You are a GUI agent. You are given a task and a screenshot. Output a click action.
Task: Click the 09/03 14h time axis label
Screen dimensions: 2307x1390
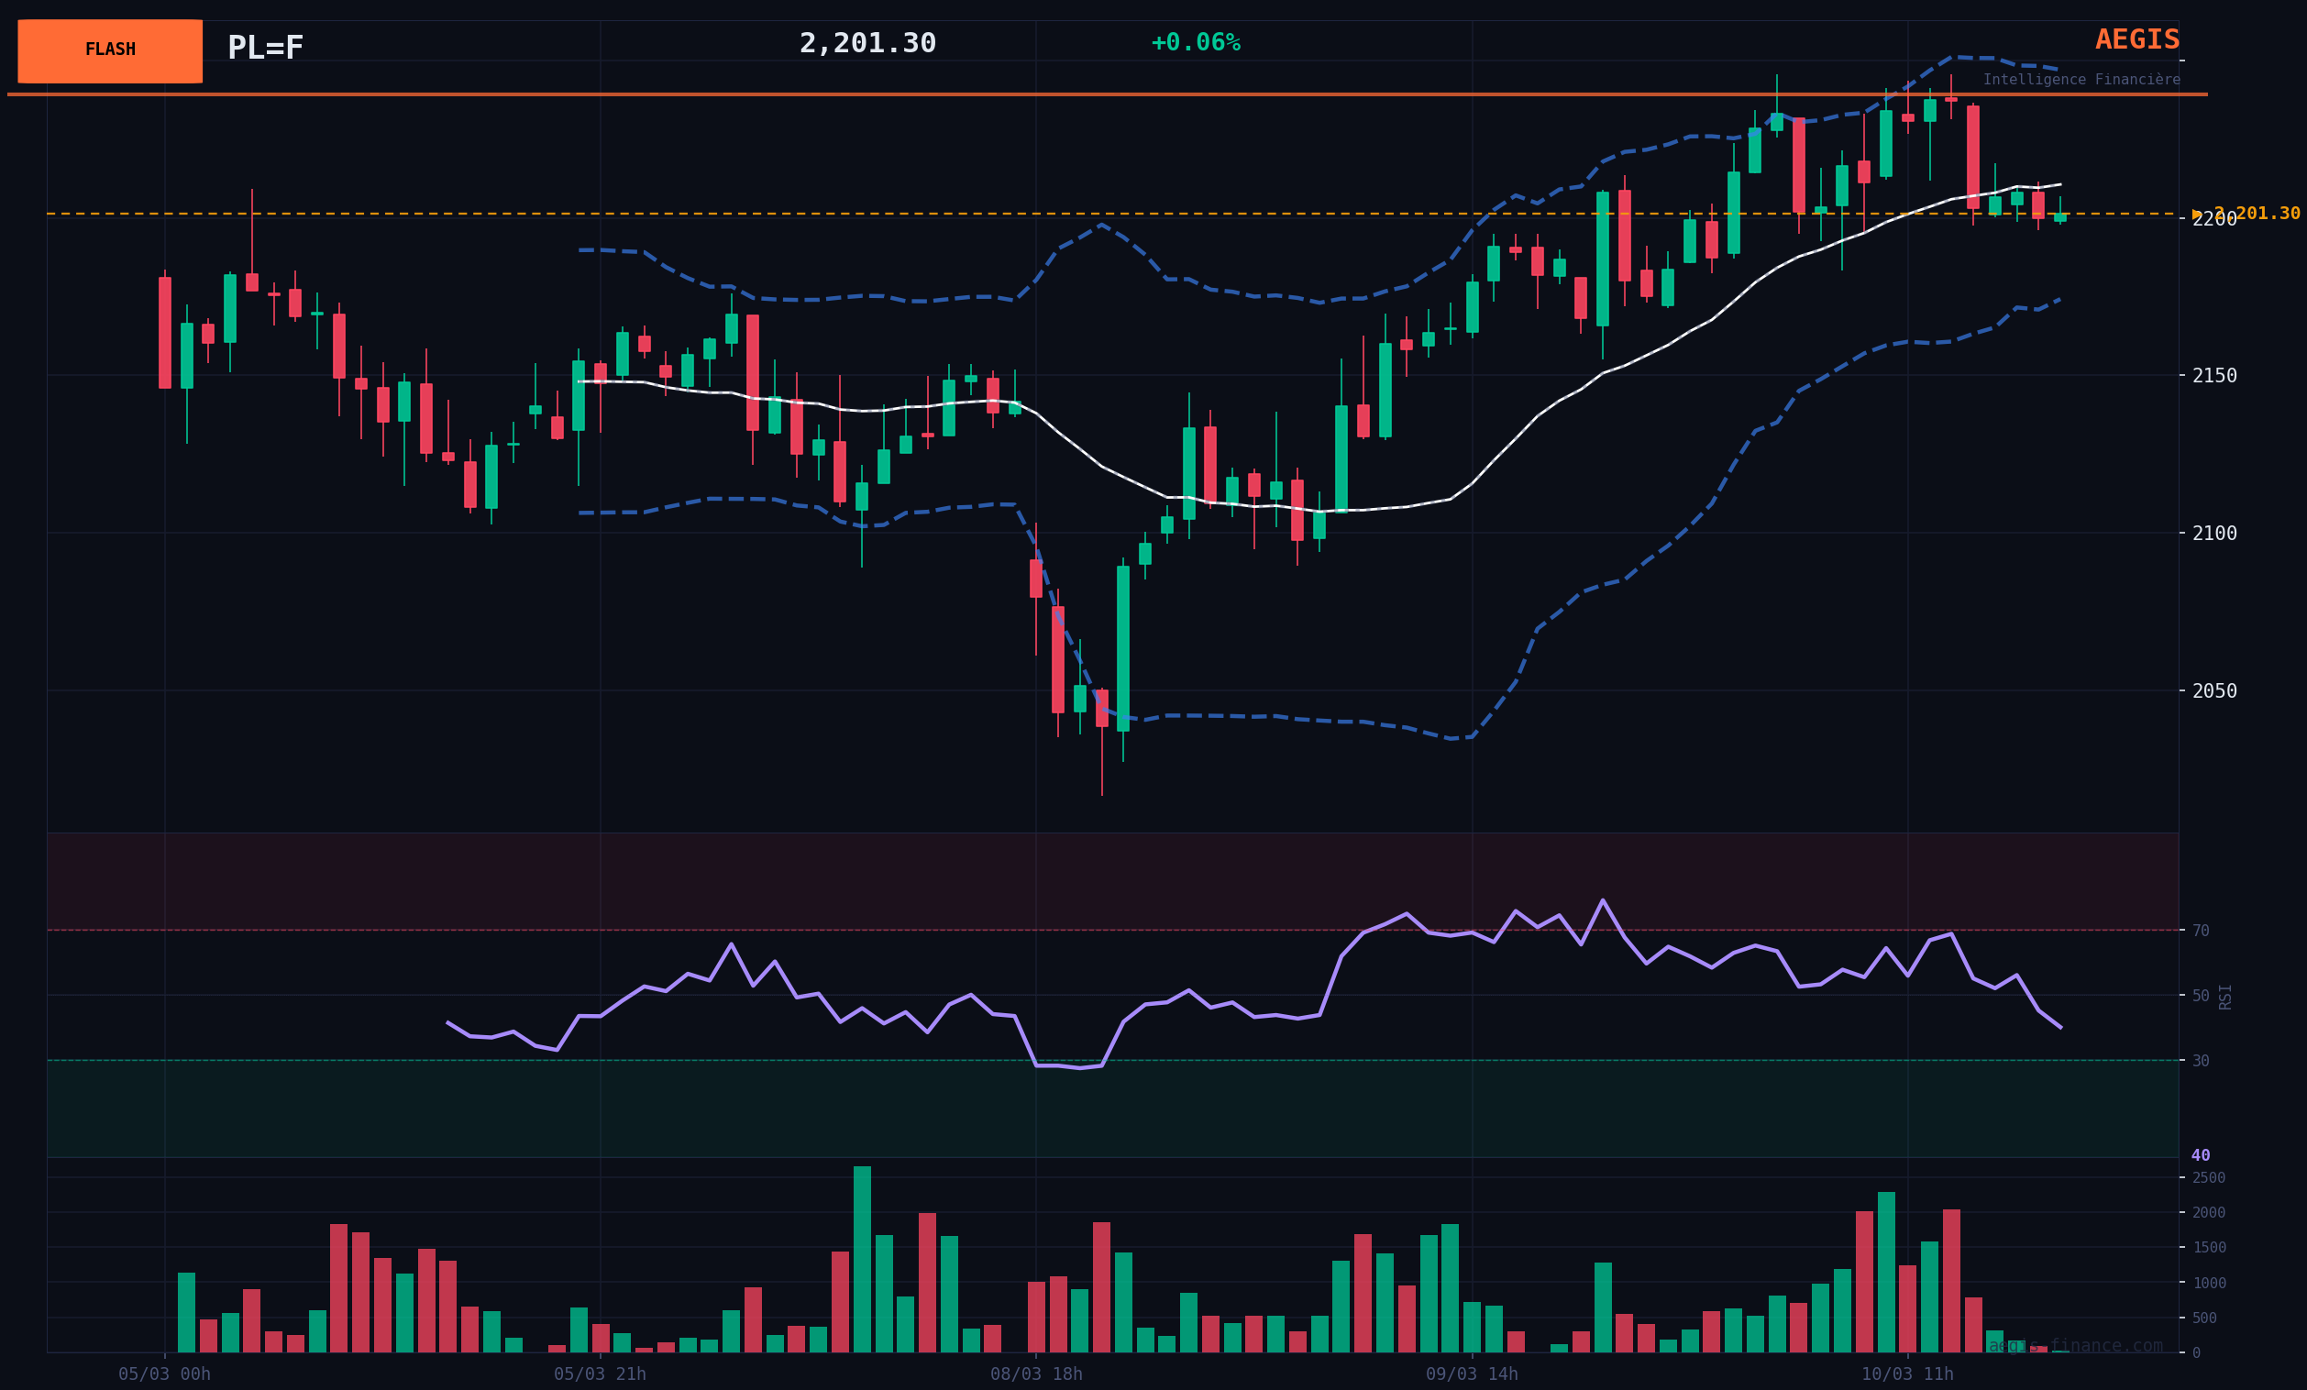1472,1374
